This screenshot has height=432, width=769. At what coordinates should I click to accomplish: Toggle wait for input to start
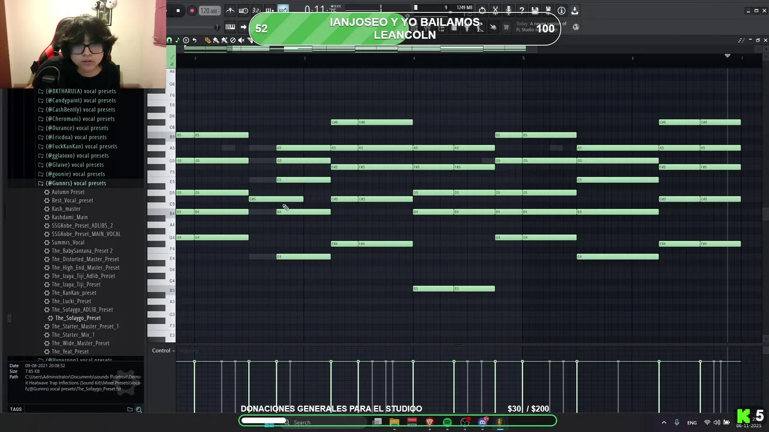[243, 11]
